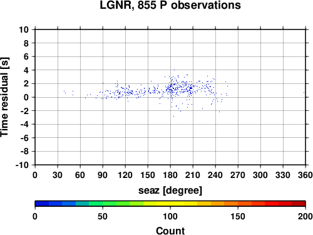Click the Count colorbar label

coord(170,231)
